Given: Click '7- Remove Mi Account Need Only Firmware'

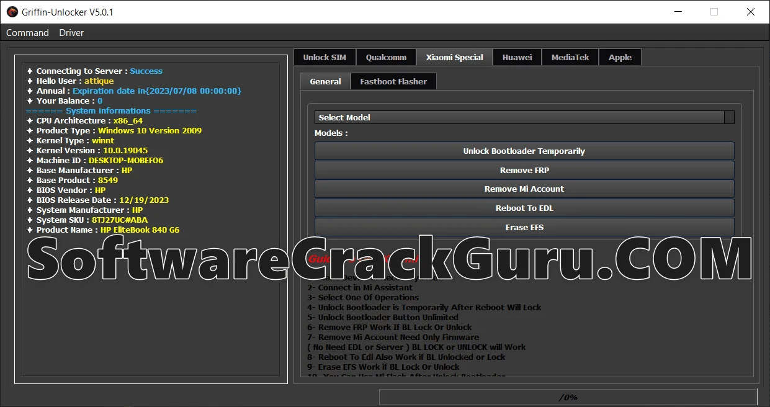Looking at the screenshot, I should coord(393,338).
